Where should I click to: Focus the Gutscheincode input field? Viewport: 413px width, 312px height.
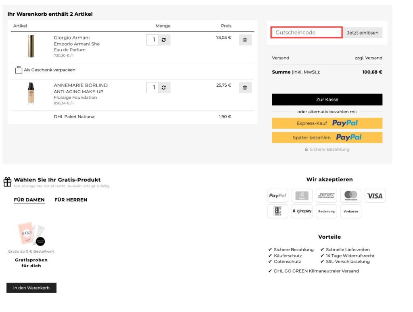[x=307, y=32]
